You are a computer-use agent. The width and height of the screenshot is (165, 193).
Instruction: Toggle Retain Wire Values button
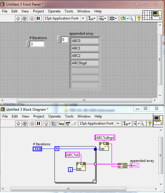tap(54, 123)
